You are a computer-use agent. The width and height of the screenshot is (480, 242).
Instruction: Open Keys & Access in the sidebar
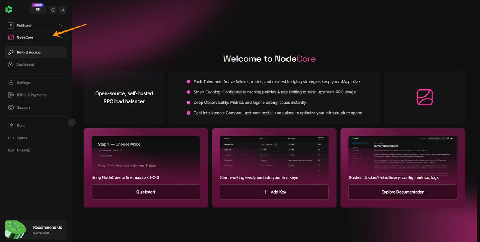pos(36,52)
